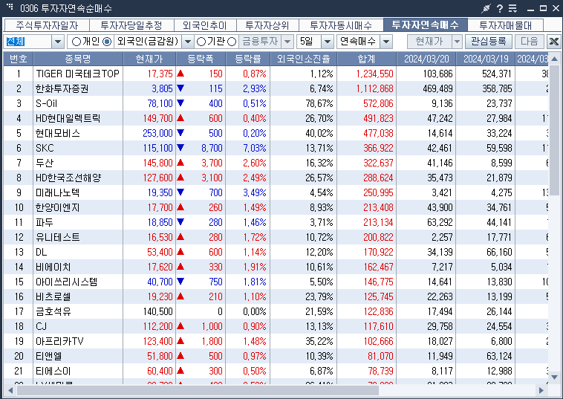Sort by the 합계 column header
Viewport: 563px width, 399px height.
click(367, 59)
